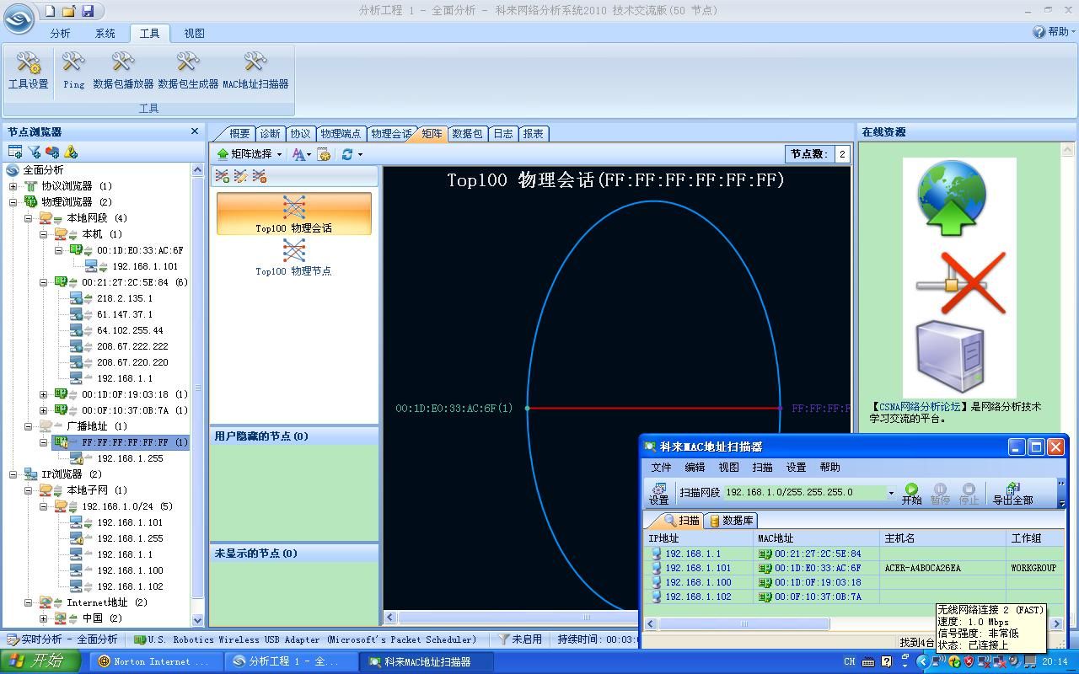Open the 数据包生成器 packet generator
1079x674 pixels.
click(188, 70)
